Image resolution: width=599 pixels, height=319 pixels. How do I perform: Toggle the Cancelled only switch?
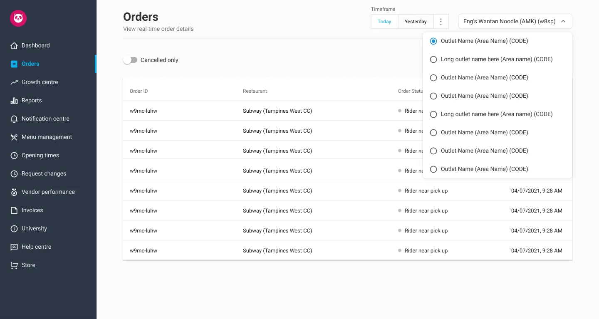click(130, 60)
